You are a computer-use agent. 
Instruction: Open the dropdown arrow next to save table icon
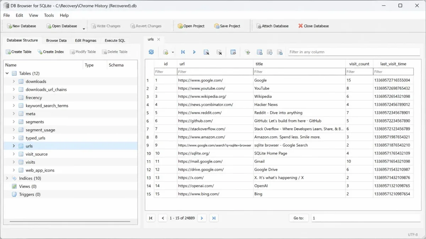click(173, 52)
